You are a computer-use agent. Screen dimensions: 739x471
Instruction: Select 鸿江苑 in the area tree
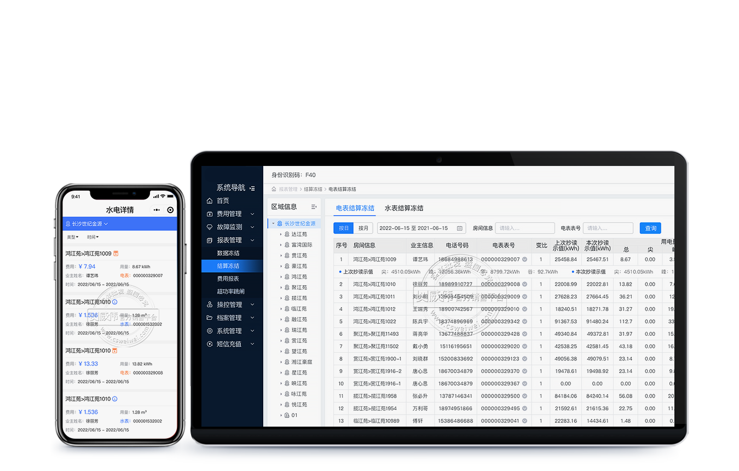(299, 277)
